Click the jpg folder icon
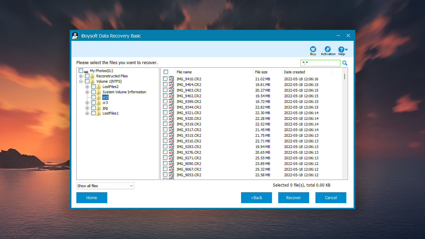Screen dimensions: 425x239 (x=99, y=108)
